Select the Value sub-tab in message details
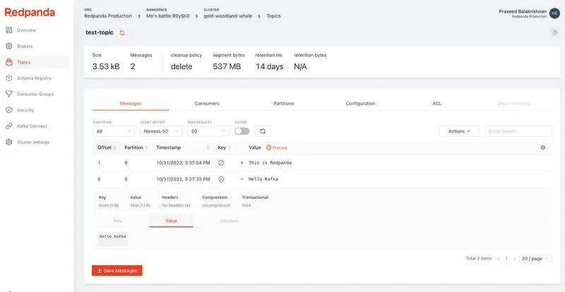565x292 pixels. pyautogui.click(x=171, y=221)
